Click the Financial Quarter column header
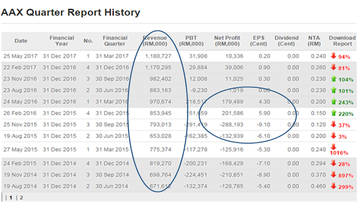The height and width of the screenshot is (202, 357). pyautogui.click(x=115, y=41)
